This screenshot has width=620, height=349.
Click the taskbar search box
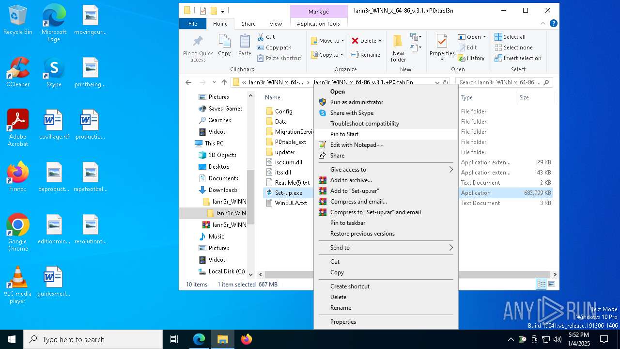tap(93, 339)
